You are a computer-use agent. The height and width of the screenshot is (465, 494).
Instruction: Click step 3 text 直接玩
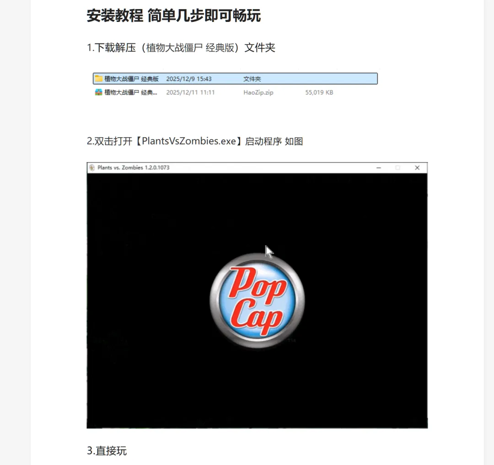point(107,450)
